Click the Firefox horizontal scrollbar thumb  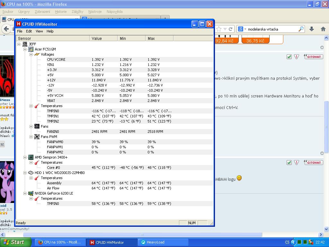[142, 234]
